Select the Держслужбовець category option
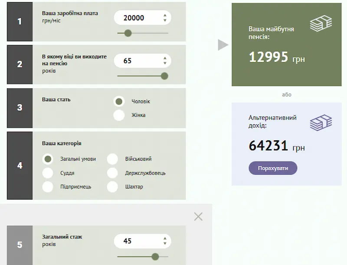 tap(112, 173)
